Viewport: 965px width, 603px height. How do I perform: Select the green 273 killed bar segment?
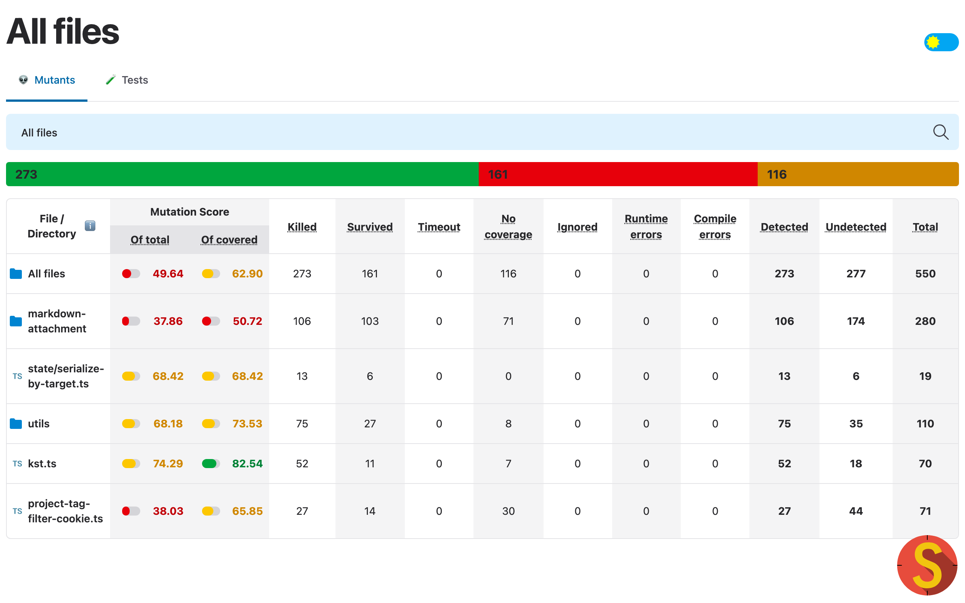pos(242,174)
